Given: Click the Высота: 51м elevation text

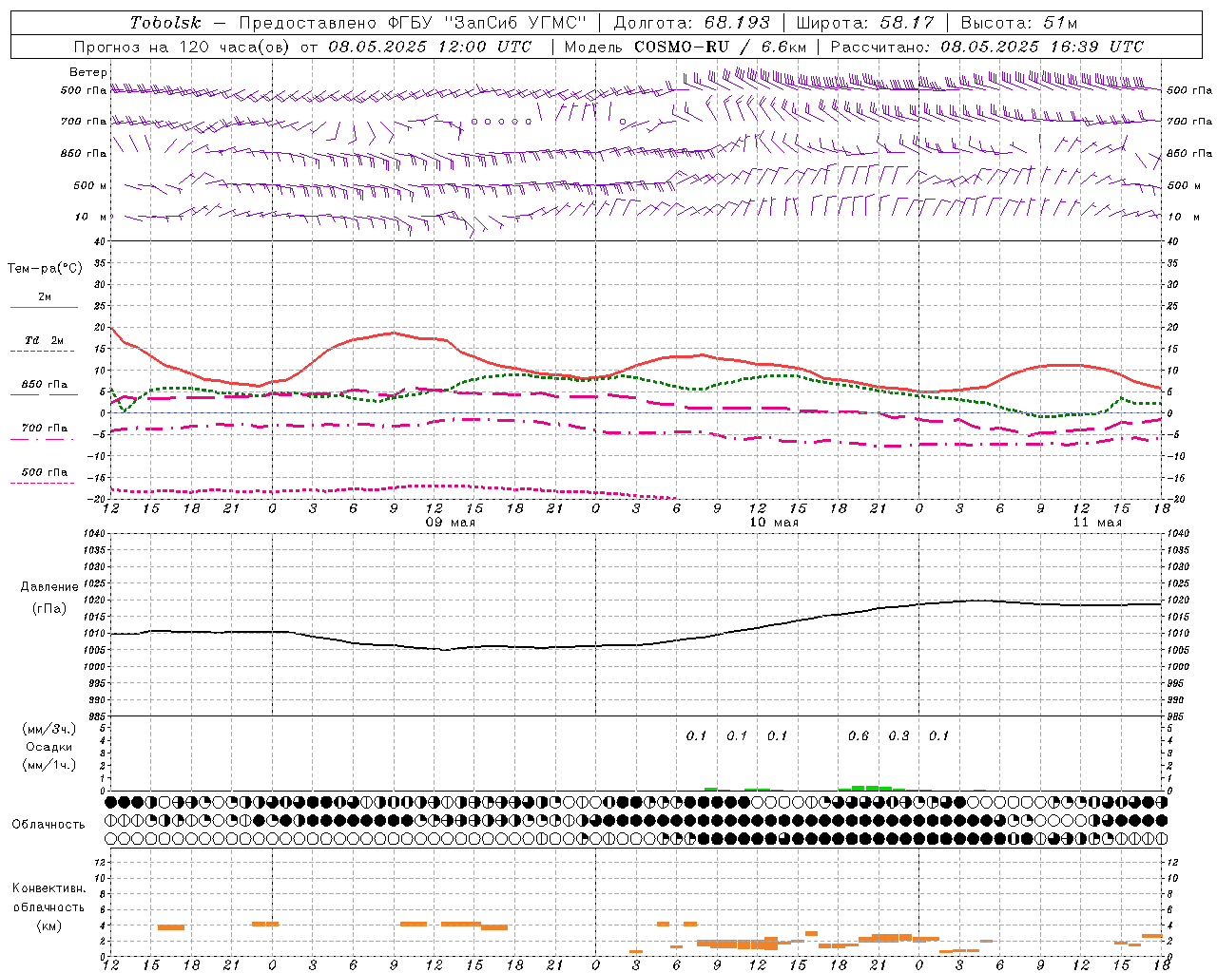Looking at the screenshot, I should [x=1019, y=23].
